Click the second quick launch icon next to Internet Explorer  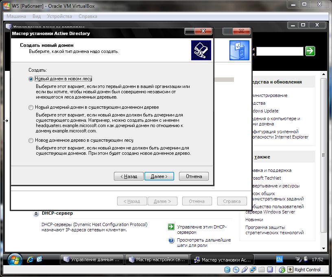[x=39, y=259]
